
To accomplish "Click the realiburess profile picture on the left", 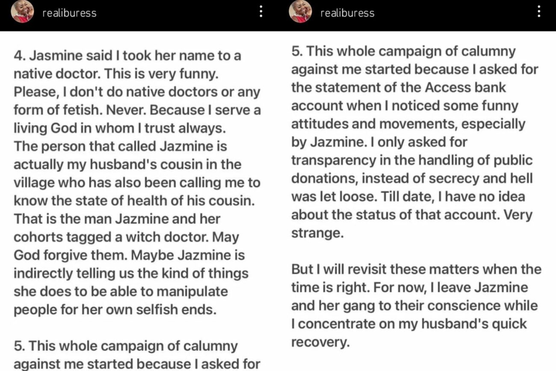I will (22, 12).
